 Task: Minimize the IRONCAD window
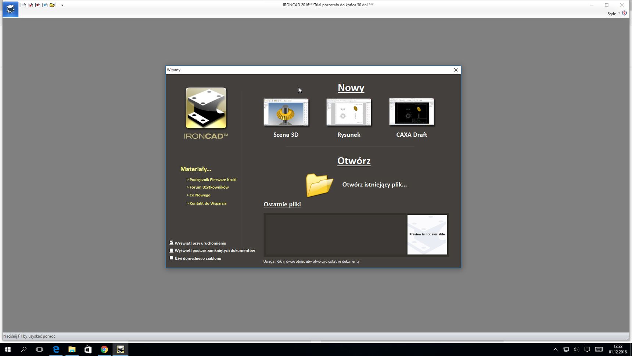pos(592,5)
